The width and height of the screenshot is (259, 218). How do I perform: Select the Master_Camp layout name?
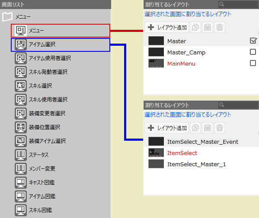coord(186,52)
